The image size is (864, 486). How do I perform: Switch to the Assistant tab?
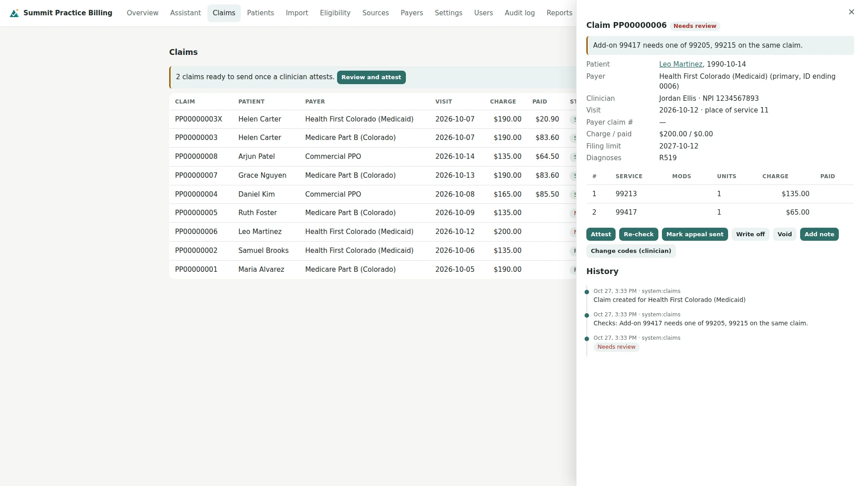185,13
